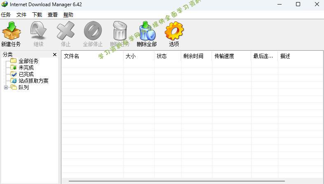Click the horizontal scrollbar at bottom
Screen dimensions: 324x184
pos(177,181)
